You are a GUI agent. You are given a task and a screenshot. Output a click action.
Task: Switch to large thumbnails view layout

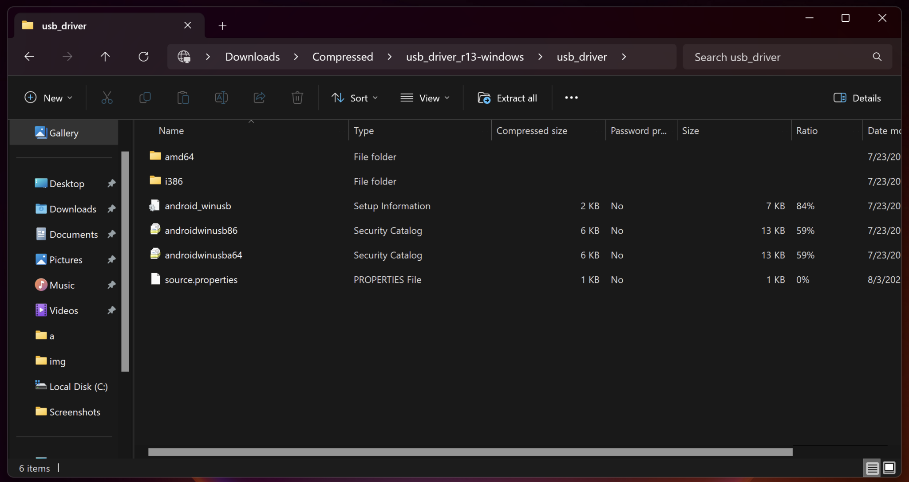tap(889, 468)
